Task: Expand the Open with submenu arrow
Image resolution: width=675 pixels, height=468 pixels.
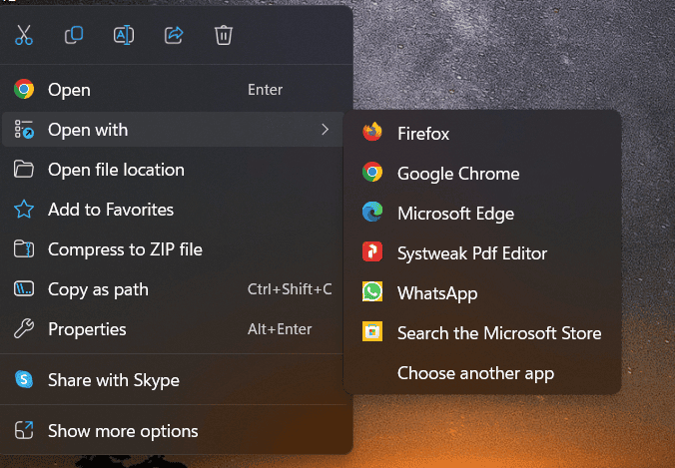Action: click(x=325, y=130)
